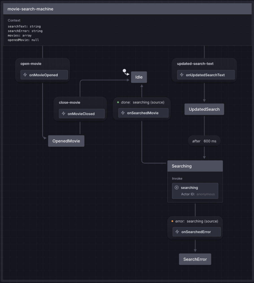
Task: Click orange dot on error transition
Action: [x=172, y=221]
